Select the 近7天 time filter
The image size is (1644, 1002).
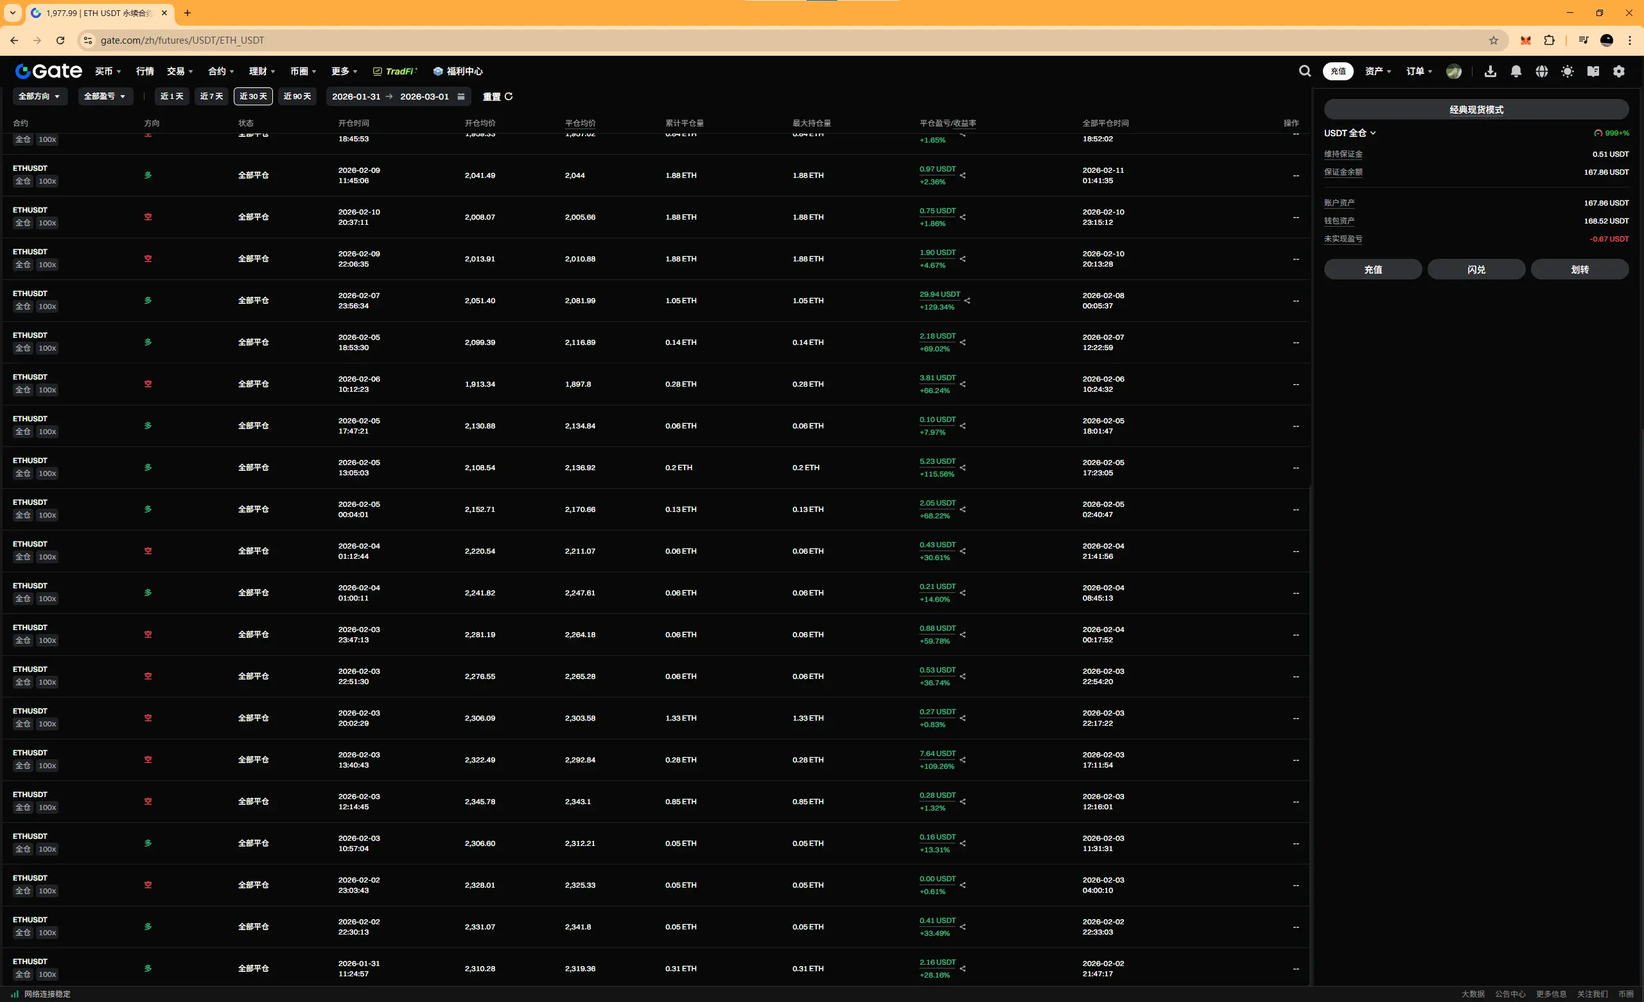click(x=211, y=97)
